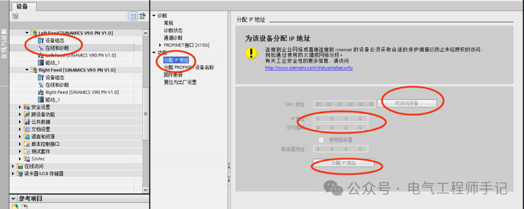524x209 pixels.
Task: Expand the 安全设置 tree node
Action: click(20, 107)
